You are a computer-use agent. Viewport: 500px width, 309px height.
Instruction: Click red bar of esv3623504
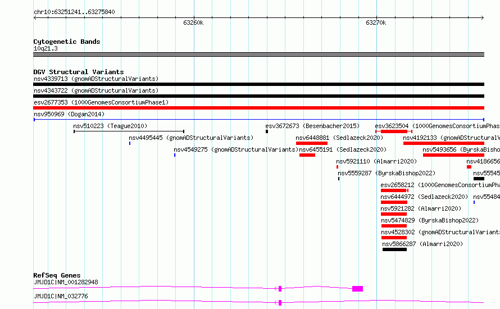point(394,131)
